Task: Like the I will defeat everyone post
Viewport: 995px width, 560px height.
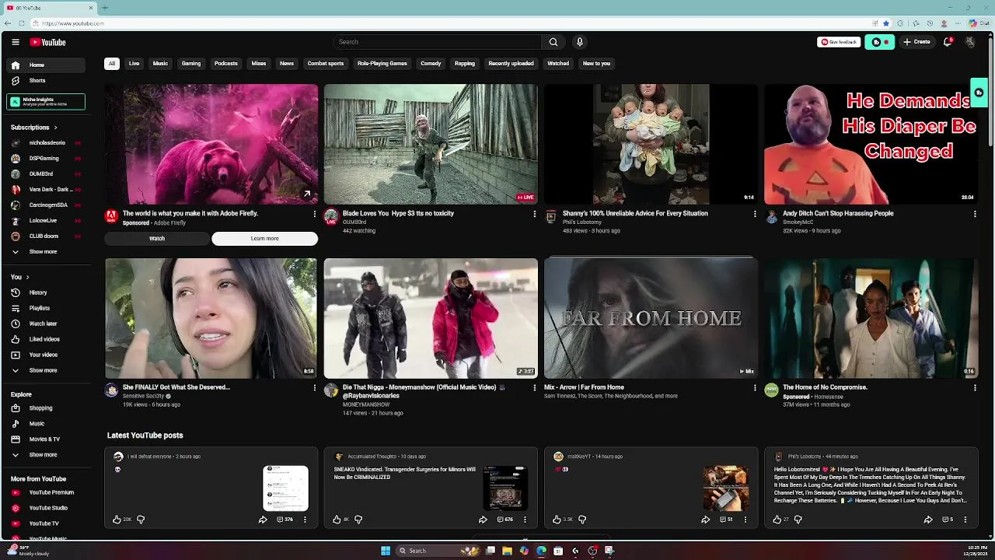Action: 117,519
